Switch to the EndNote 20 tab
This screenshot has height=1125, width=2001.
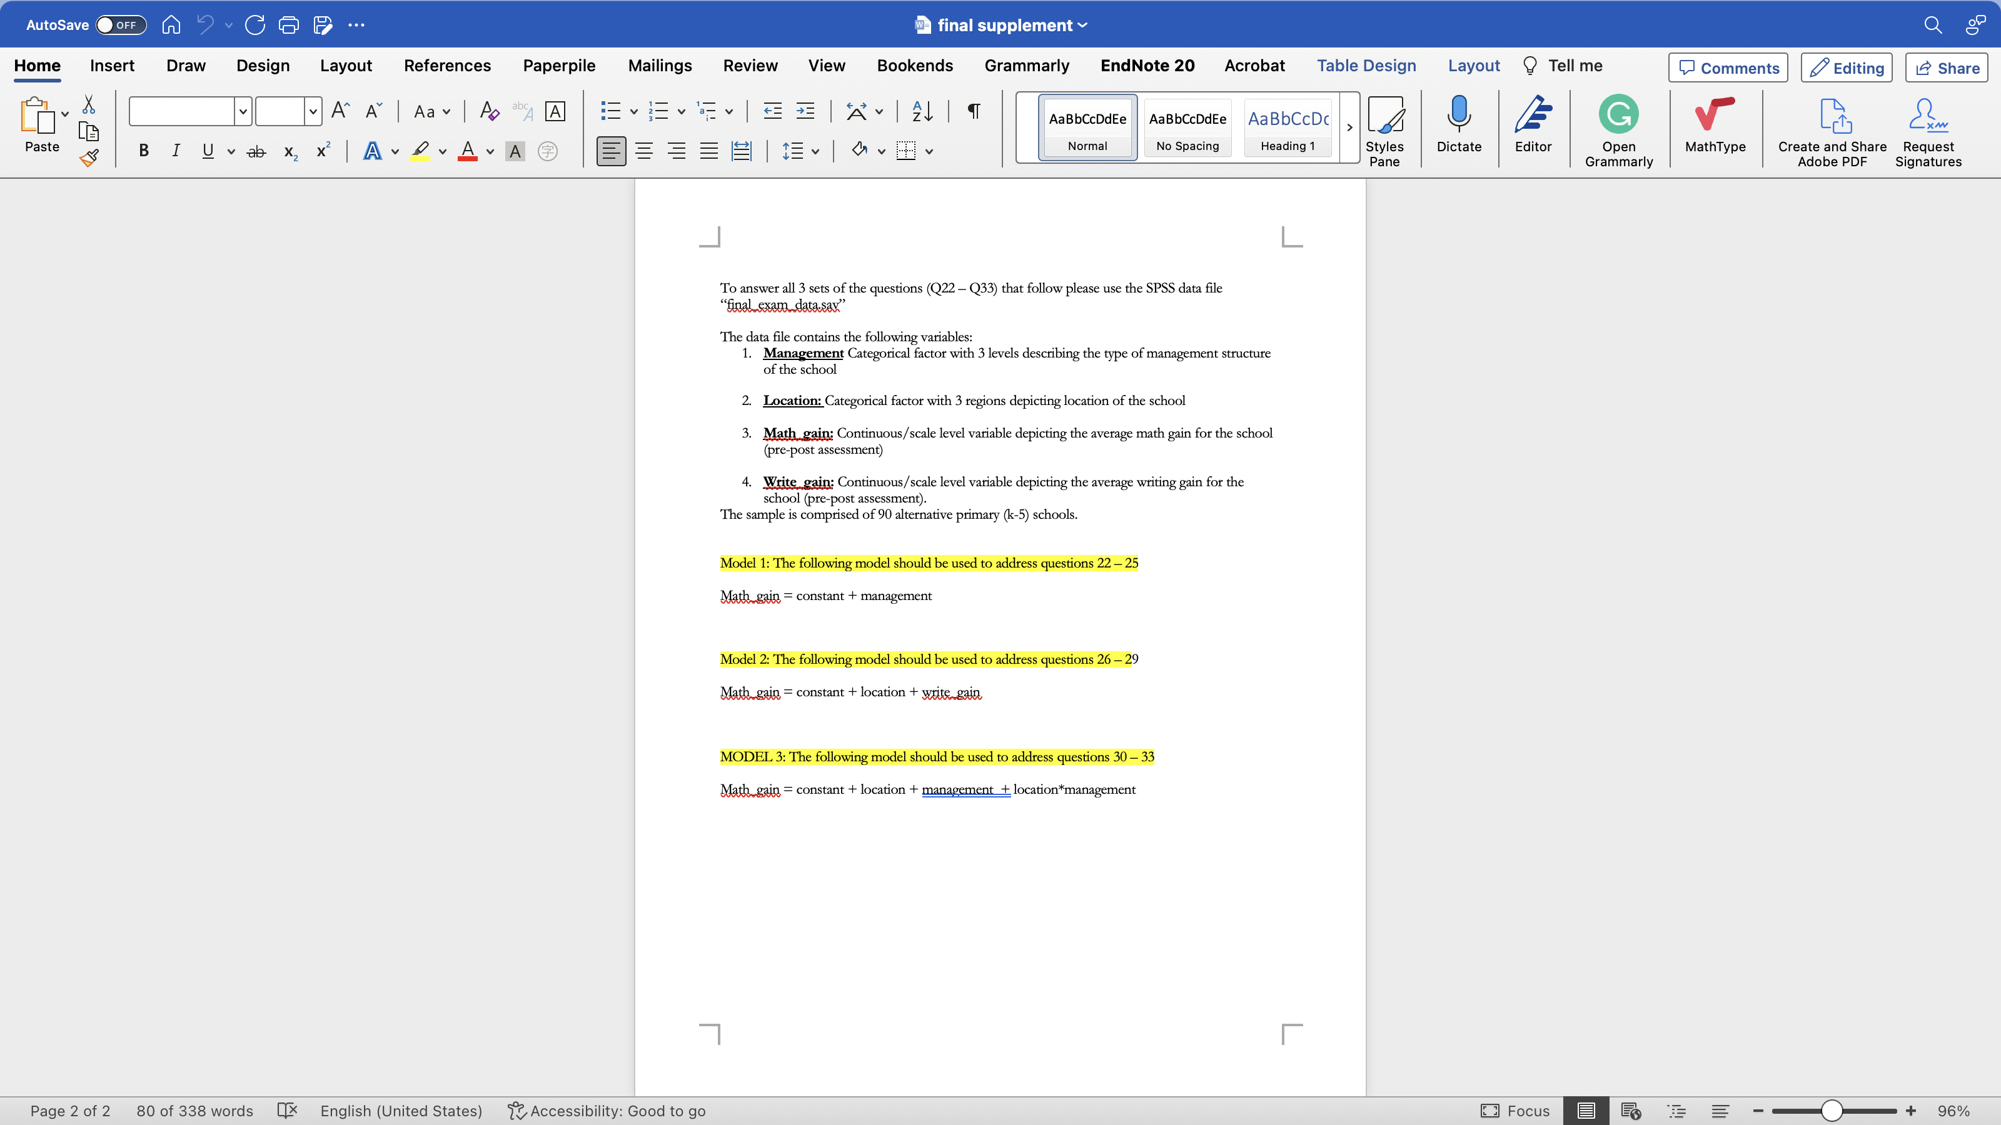(1147, 66)
